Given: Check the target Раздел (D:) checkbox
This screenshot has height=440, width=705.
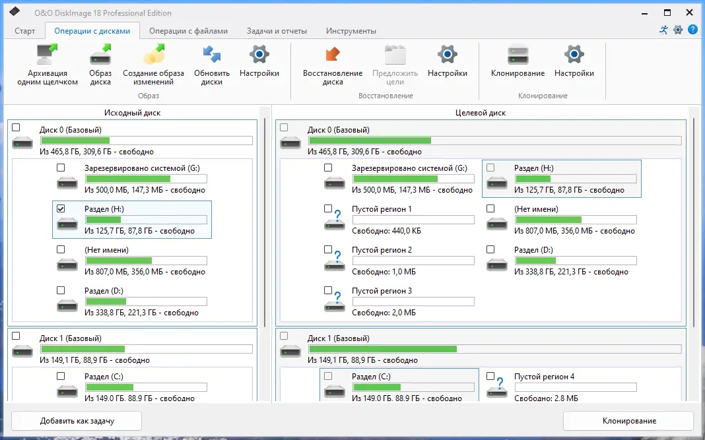Looking at the screenshot, I should click(490, 249).
